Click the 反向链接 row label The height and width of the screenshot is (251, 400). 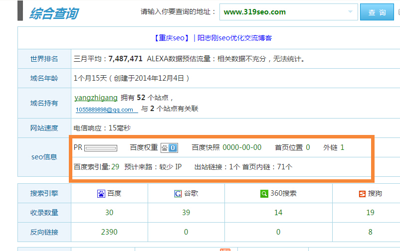[44, 232]
